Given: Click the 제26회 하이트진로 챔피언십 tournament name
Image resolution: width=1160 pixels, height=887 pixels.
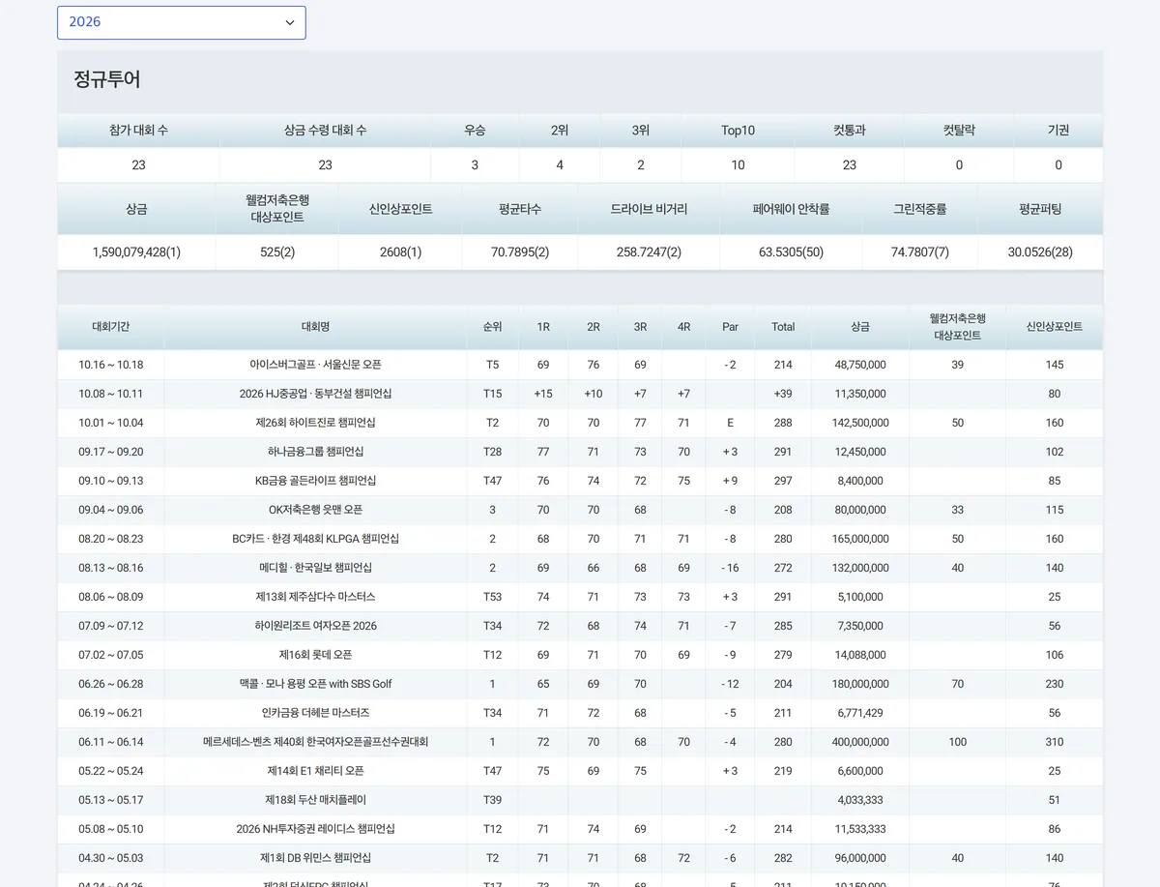Looking at the screenshot, I should tap(315, 423).
